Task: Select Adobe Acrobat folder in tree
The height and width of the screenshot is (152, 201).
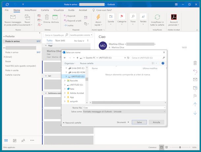Action: pos(77,93)
